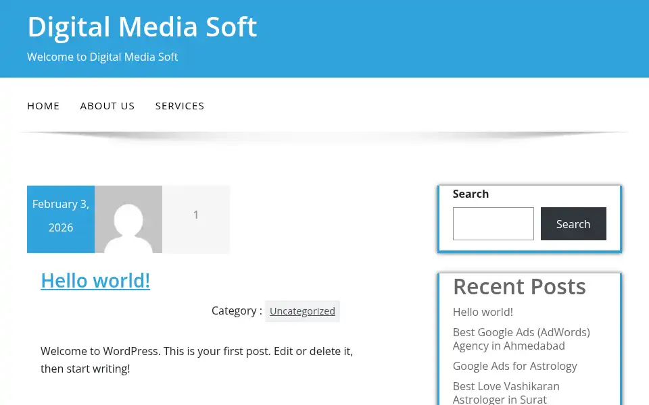Image resolution: width=649 pixels, height=405 pixels.
Task: Click the tagline Welcome to Digital Media Soft
Action: [102, 57]
